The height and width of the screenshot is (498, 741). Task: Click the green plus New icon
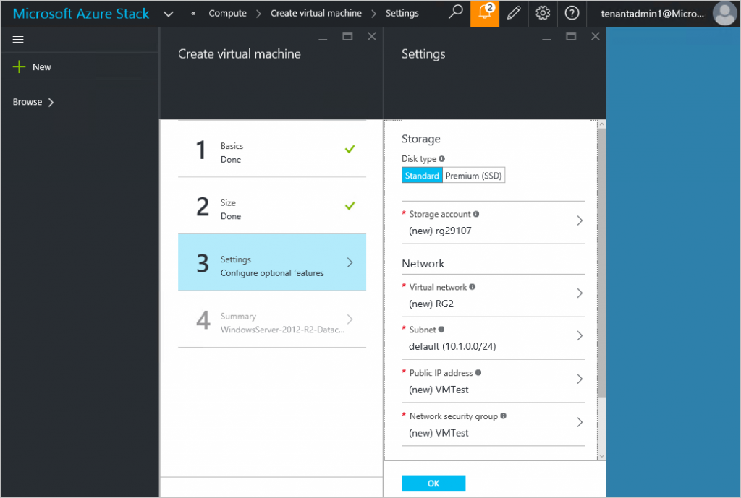tap(19, 66)
